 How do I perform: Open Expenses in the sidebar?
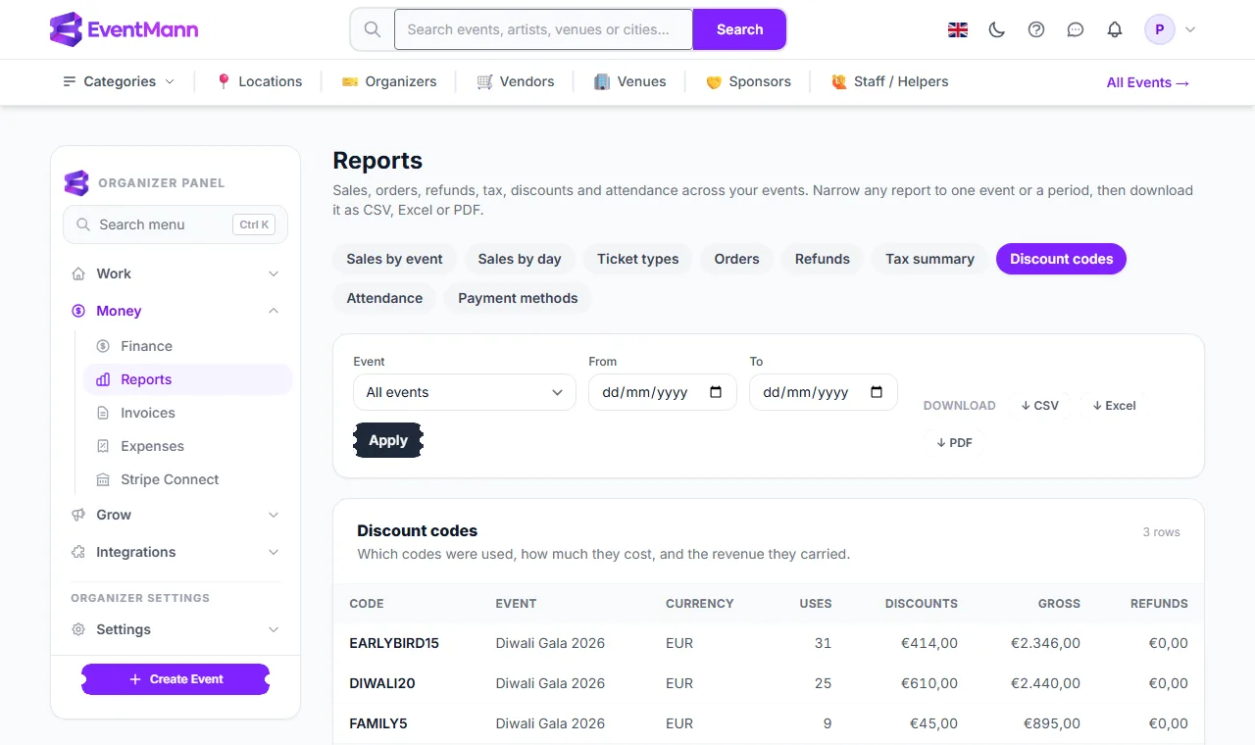[187, 446]
